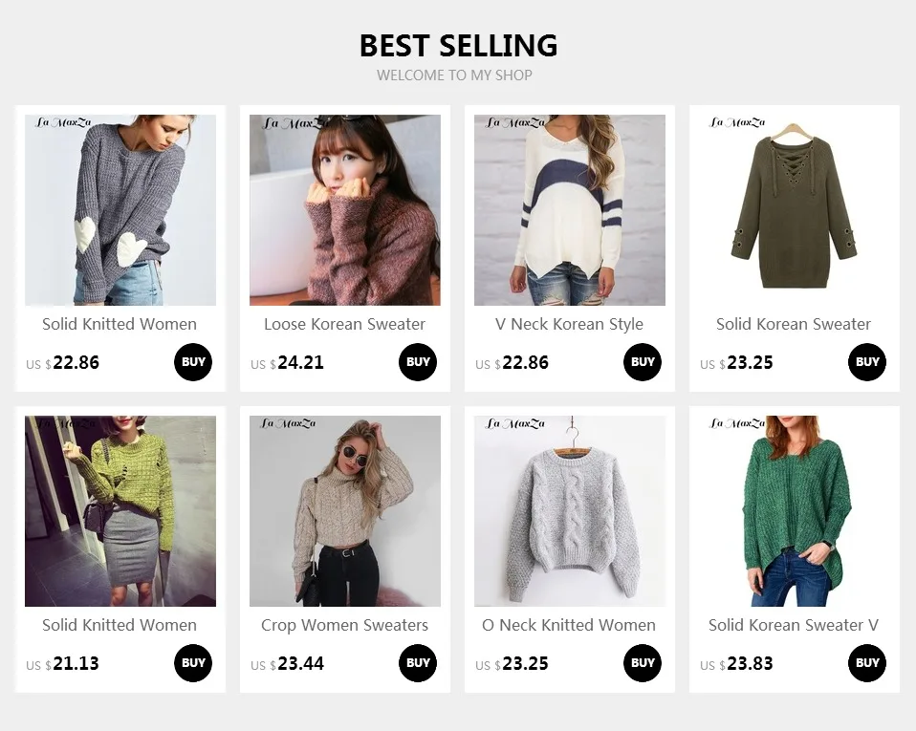Open the olive lace-up sweater photo

[795, 210]
